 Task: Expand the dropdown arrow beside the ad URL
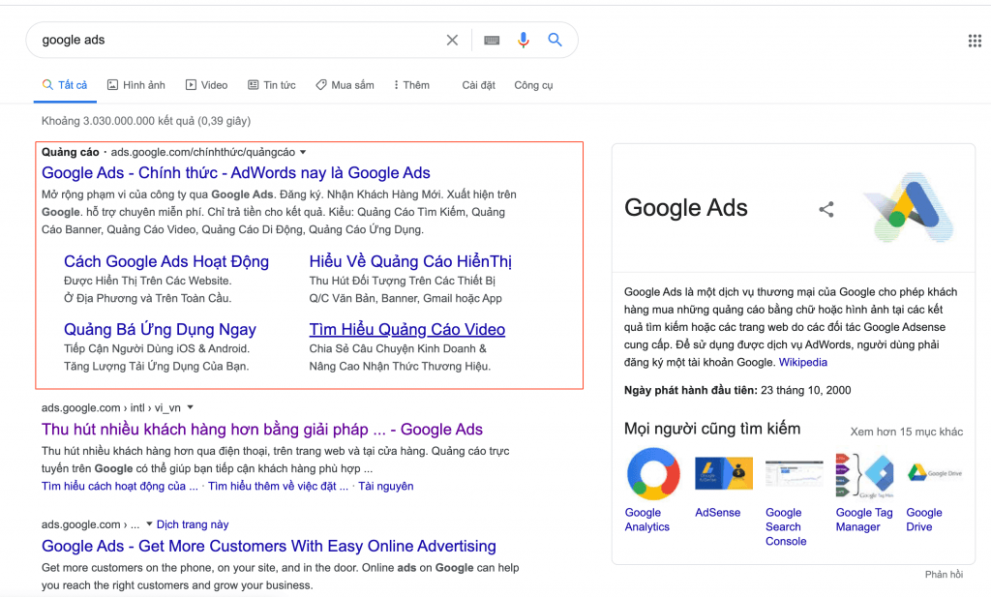click(x=303, y=152)
